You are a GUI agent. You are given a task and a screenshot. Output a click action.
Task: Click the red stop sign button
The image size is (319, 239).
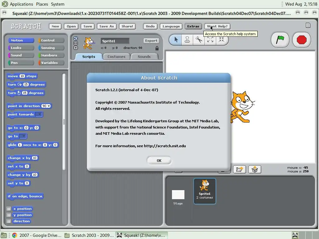(302, 40)
